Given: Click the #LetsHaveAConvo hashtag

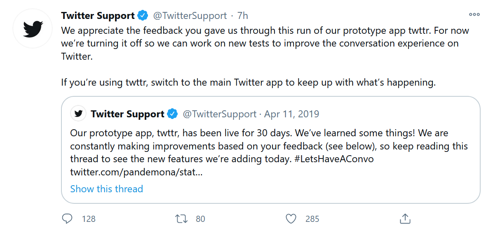Looking at the screenshot, I should click(x=333, y=159).
